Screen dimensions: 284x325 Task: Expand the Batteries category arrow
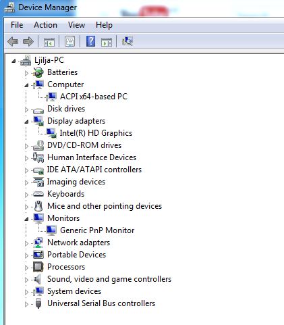[26, 73]
